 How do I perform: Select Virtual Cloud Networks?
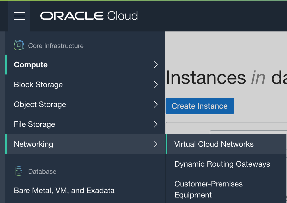coord(214,144)
